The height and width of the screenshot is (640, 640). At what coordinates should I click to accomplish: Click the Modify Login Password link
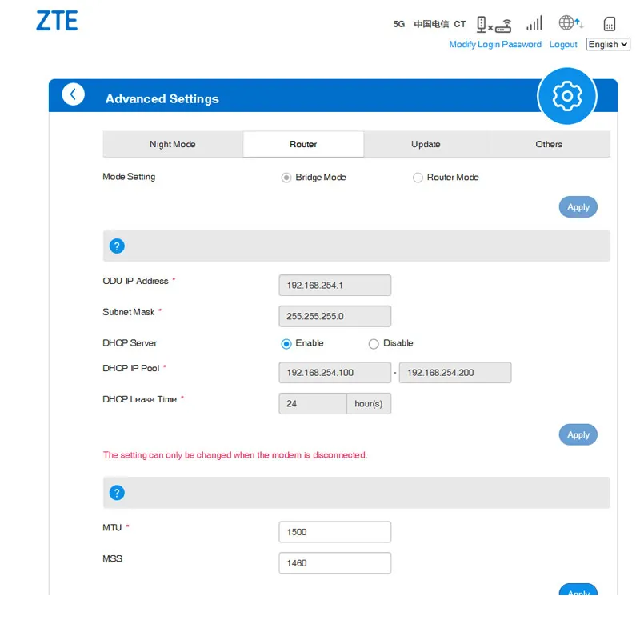(x=495, y=45)
